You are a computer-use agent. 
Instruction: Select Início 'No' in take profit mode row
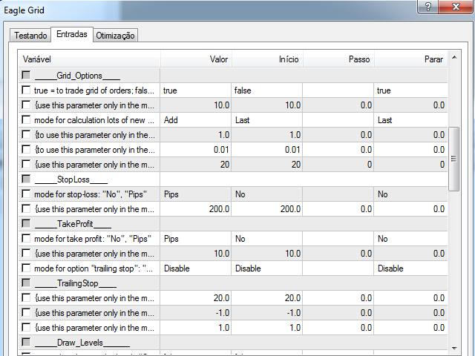click(x=267, y=239)
